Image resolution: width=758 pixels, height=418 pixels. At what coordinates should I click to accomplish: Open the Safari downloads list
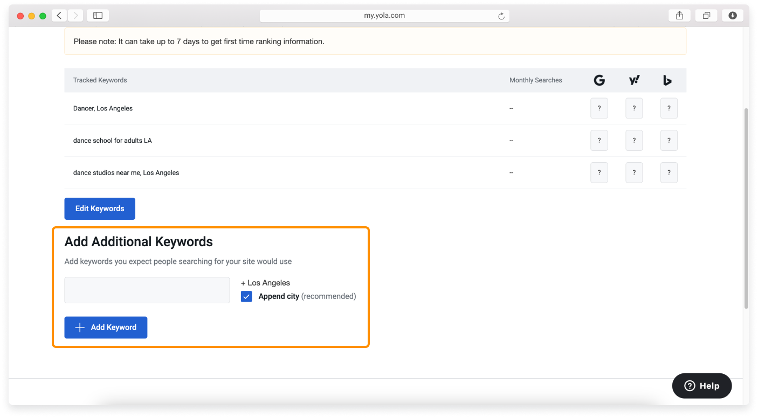point(732,16)
